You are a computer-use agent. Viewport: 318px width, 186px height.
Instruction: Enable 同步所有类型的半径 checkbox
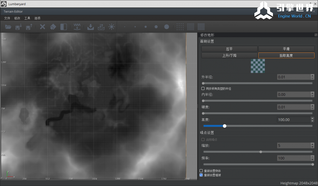[203, 88]
